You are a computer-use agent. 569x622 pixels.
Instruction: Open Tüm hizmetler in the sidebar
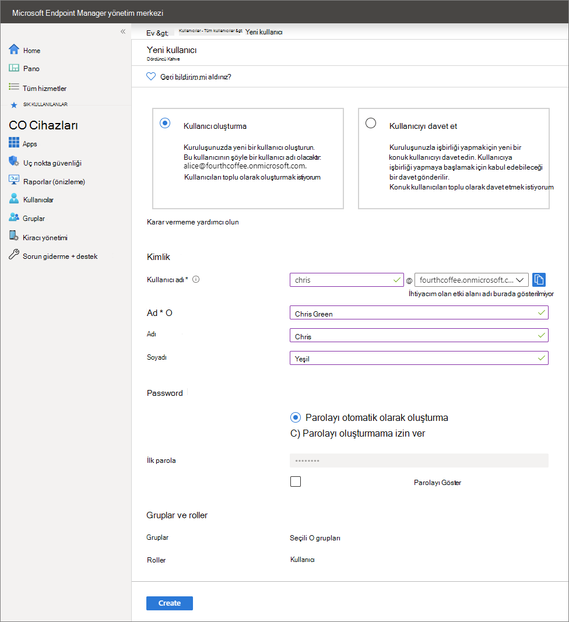[44, 89]
